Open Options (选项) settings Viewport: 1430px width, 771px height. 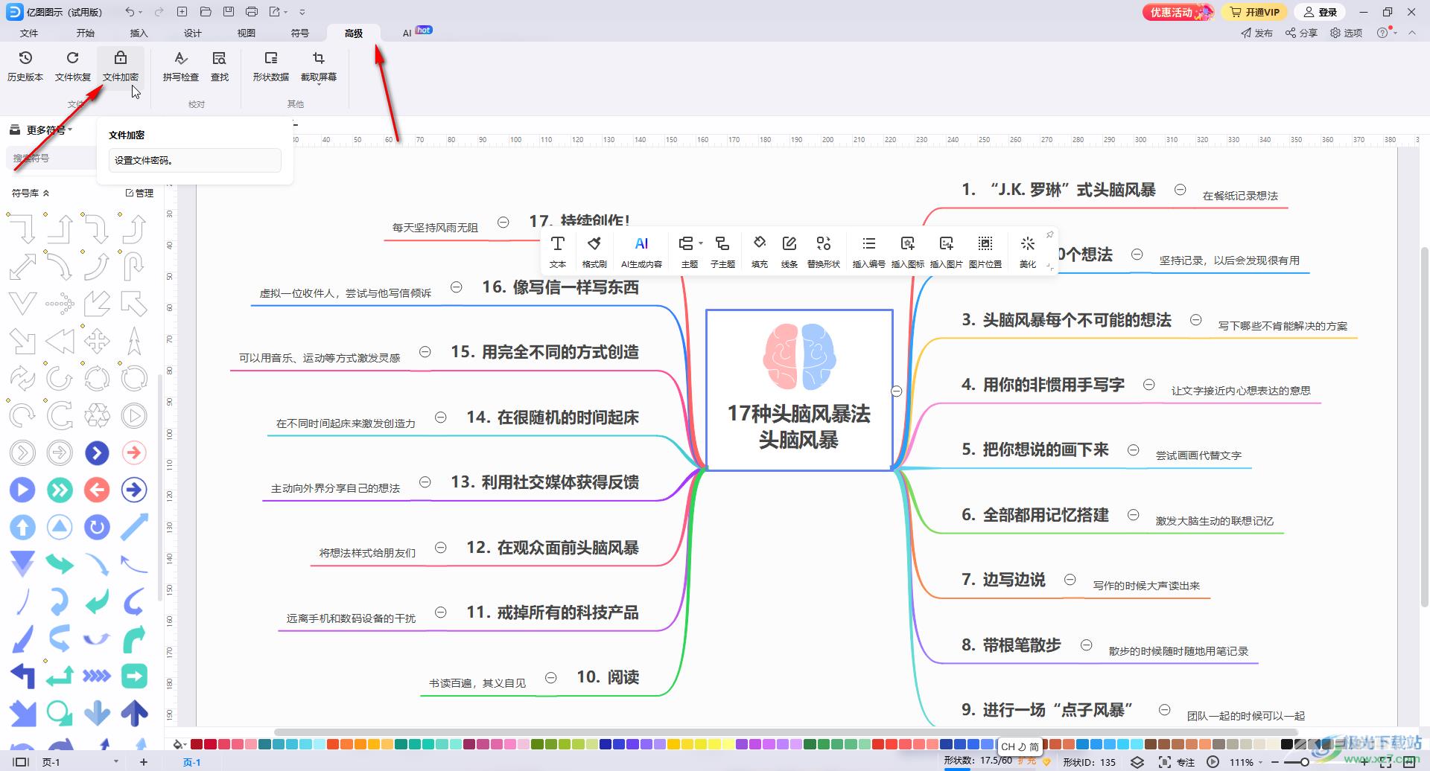(x=1347, y=33)
